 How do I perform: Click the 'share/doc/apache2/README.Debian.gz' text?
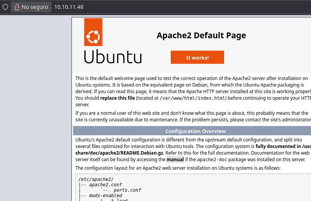[x=119, y=153]
